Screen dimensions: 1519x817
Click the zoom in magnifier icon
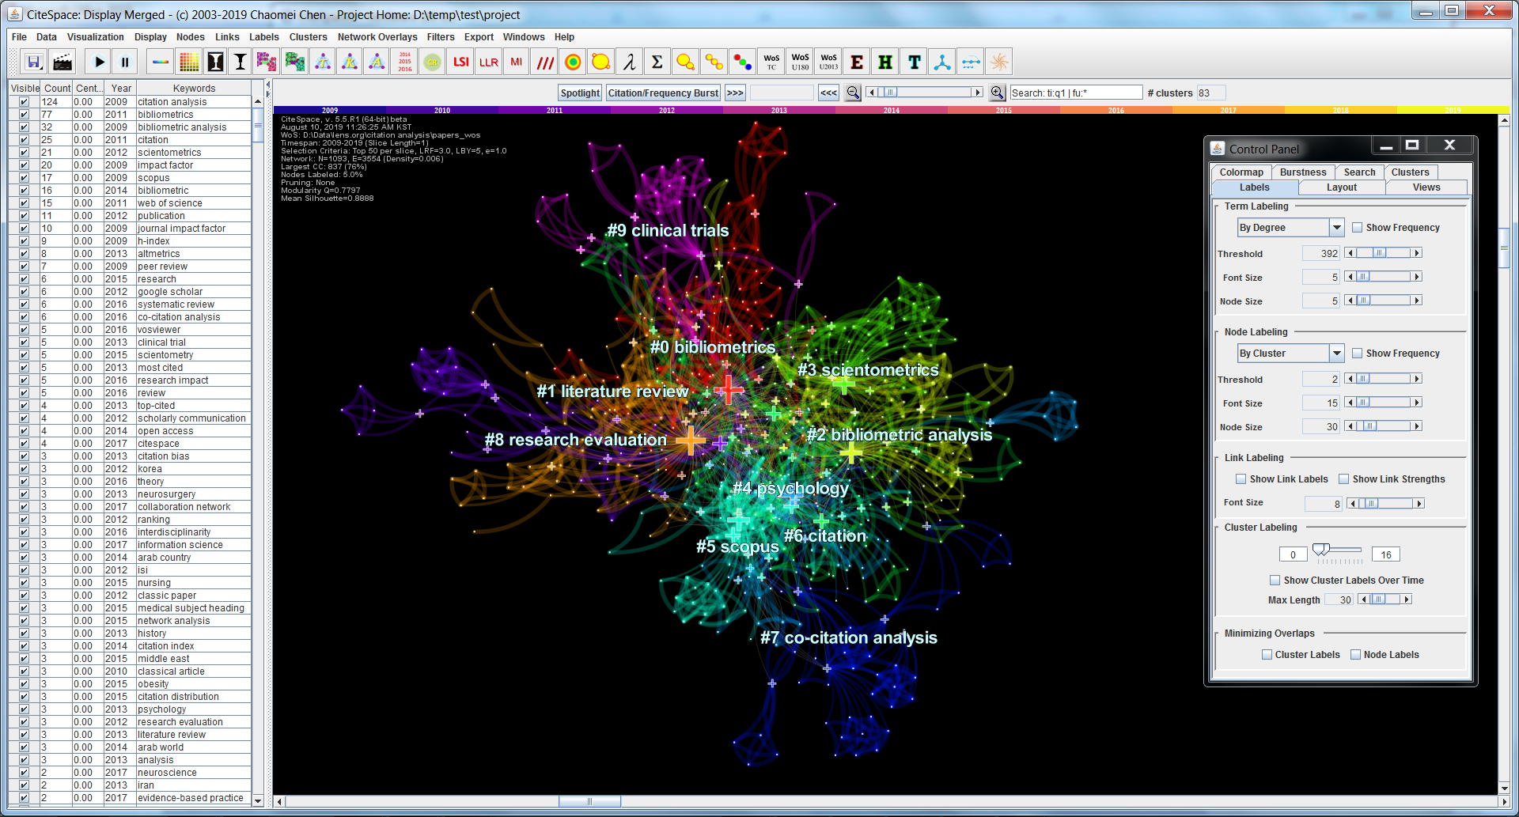[x=998, y=93]
